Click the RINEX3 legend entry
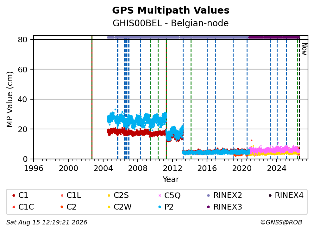 224,207
